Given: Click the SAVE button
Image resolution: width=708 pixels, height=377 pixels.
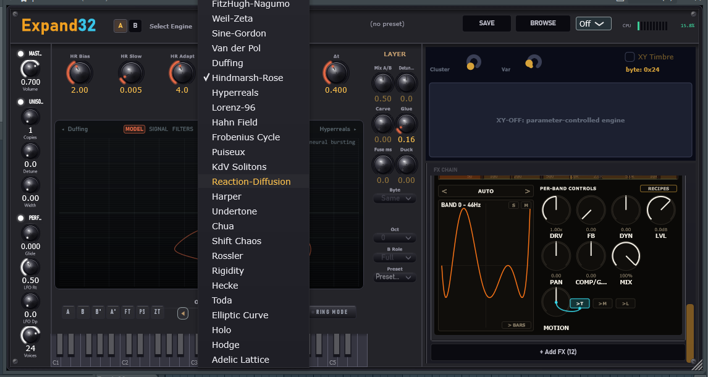Looking at the screenshot, I should 487,23.
